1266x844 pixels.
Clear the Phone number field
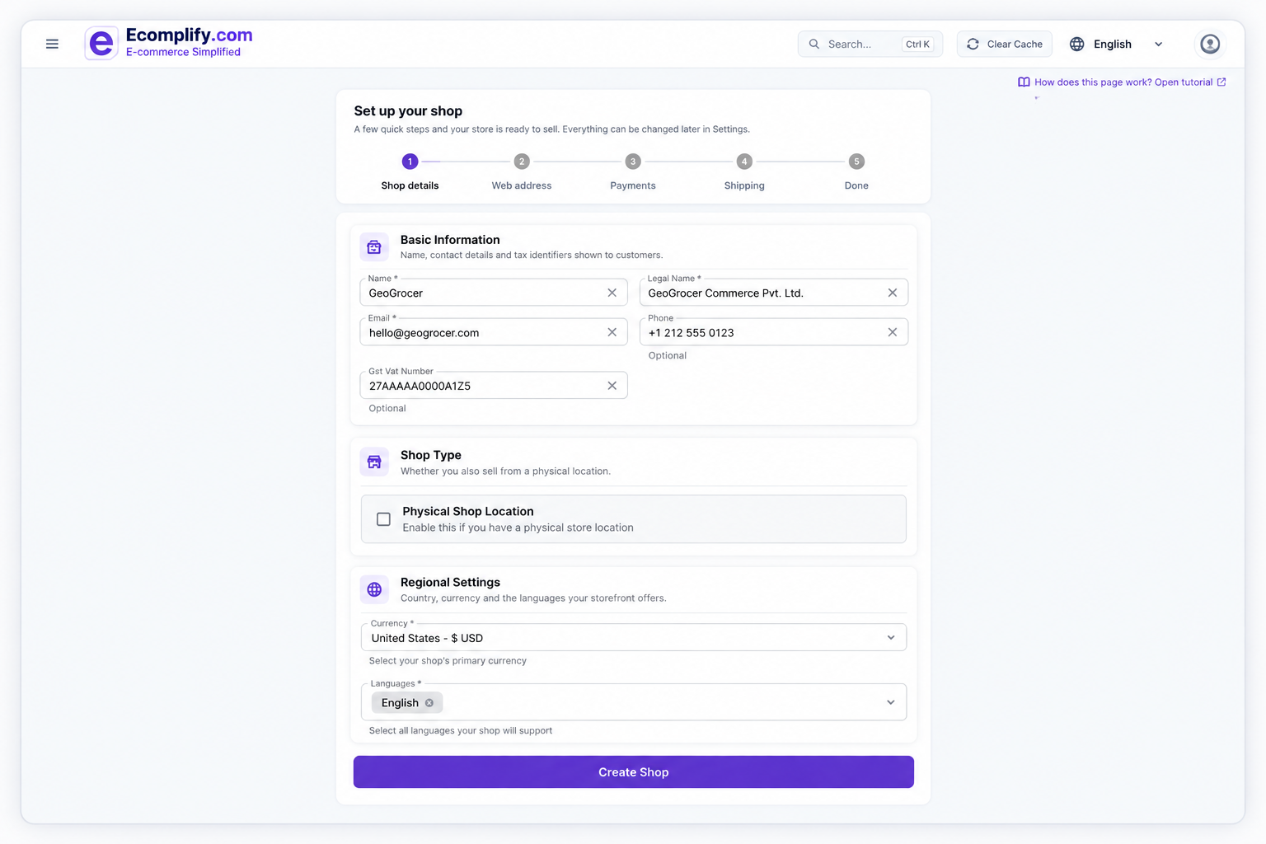point(892,332)
